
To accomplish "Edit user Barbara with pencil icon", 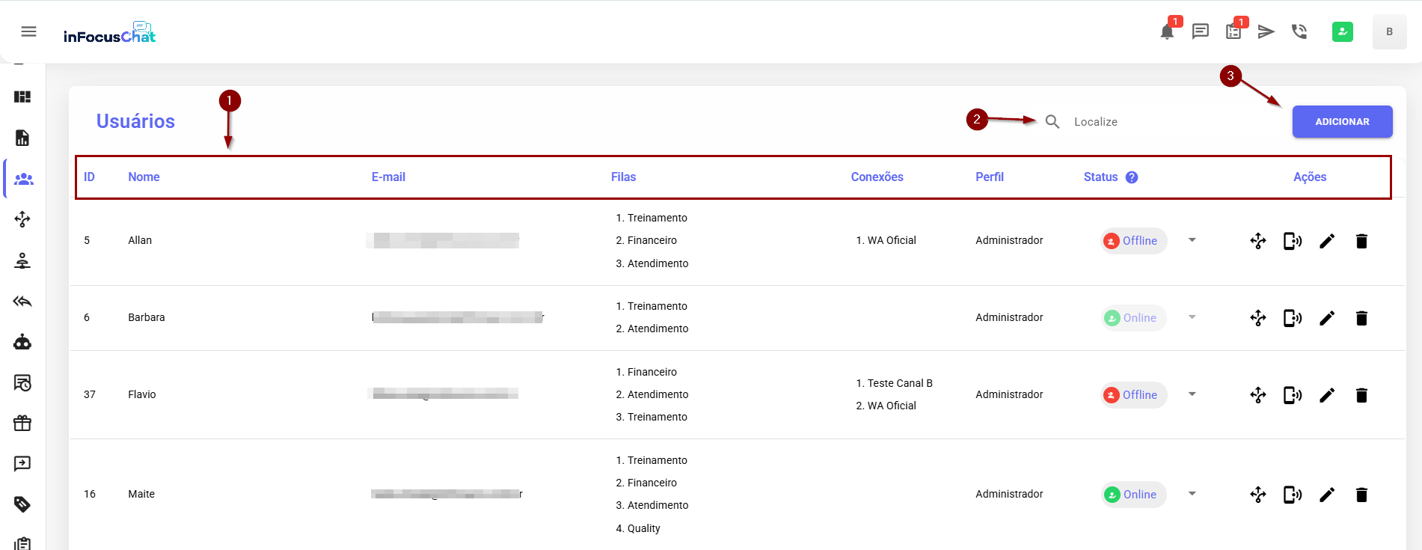I will pos(1326,318).
